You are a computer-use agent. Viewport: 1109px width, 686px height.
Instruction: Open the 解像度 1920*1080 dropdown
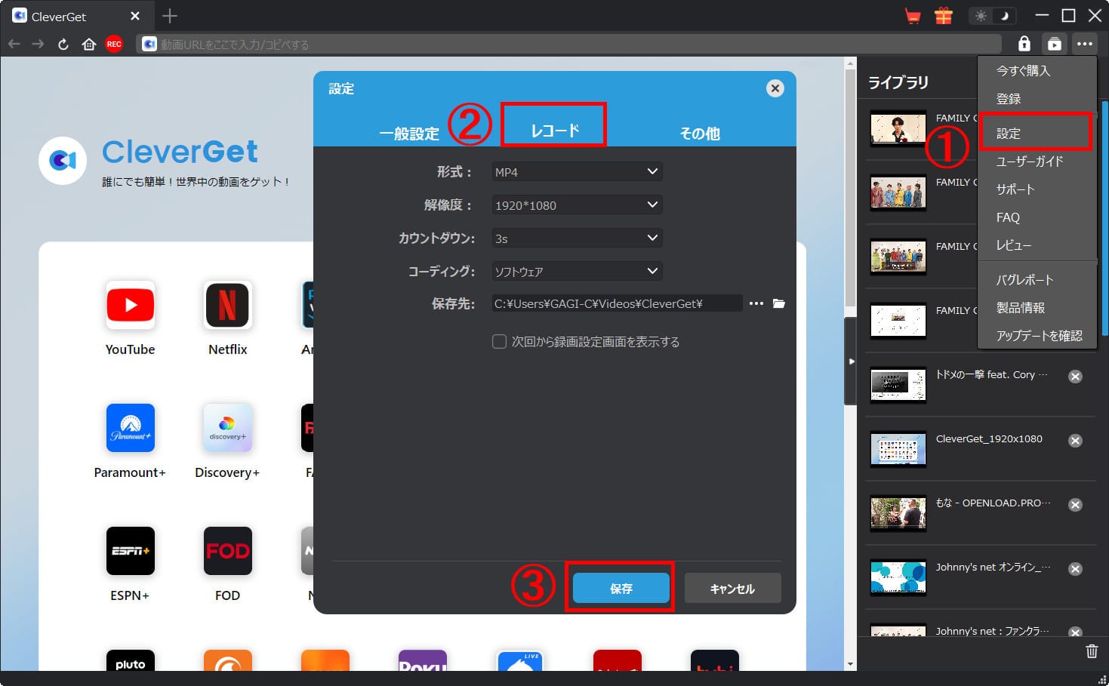[x=578, y=205]
